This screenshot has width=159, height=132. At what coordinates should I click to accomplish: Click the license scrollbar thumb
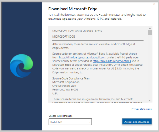click(150, 32)
